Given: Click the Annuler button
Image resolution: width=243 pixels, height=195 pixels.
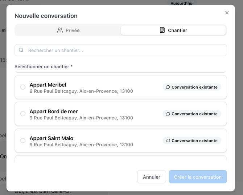Looking at the screenshot, I should [x=152, y=177].
